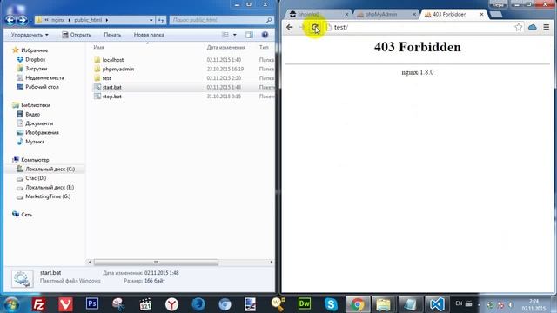Select Компьютер in navigation pane
The width and height of the screenshot is (557, 313).
(35, 160)
